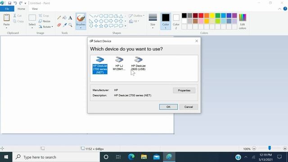Select the Magnifier tool
The image size is (288, 162).
pyautogui.click(x=70, y=25)
